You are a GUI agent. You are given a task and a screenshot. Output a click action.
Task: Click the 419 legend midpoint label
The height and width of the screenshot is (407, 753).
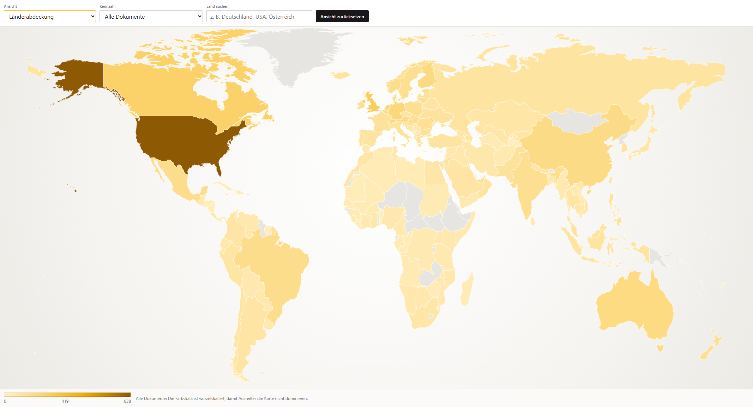click(x=65, y=401)
